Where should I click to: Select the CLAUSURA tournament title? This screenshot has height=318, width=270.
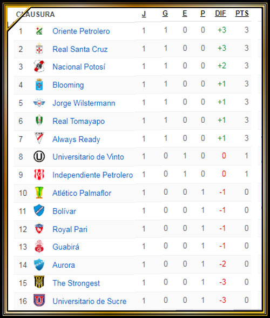(x=36, y=15)
